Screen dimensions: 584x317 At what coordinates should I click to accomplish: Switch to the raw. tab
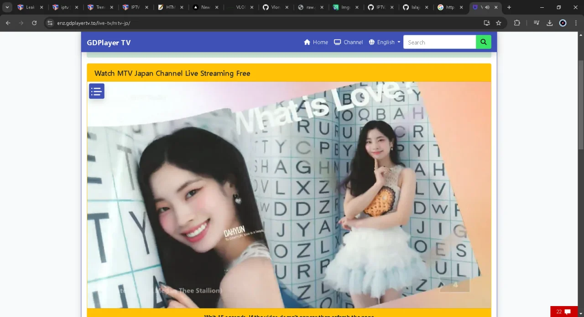point(311,7)
